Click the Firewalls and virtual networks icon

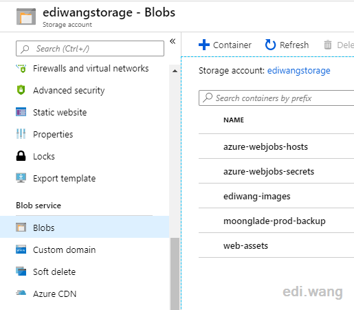coord(21,68)
